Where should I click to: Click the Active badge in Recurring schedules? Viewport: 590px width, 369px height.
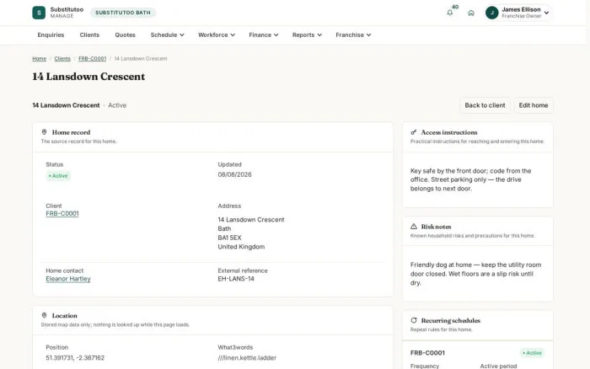(532, 353)
